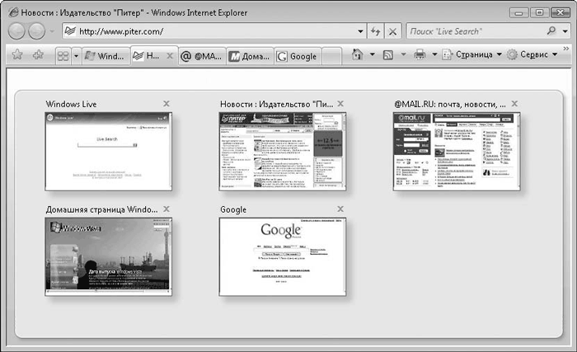This screenshot has height=352, width=577.
Task: Open the Favorites Center star icon
Action: 16,56
